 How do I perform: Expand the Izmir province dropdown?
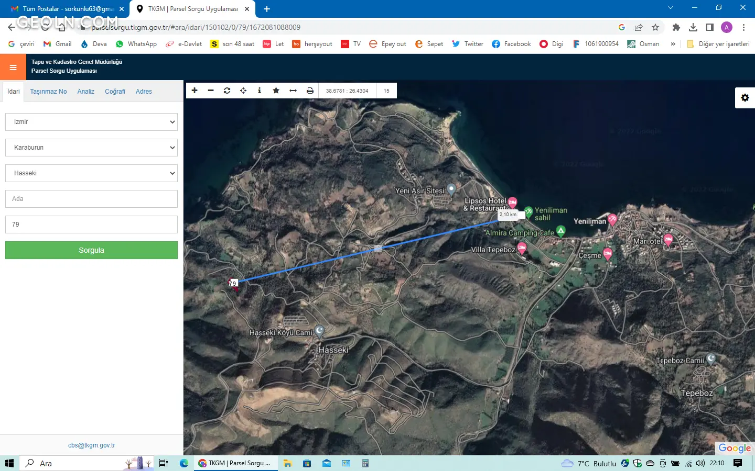(x=91, y=122)
